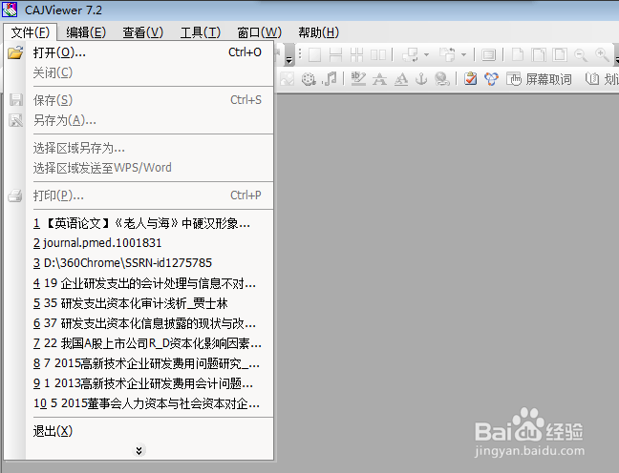Click the floppy disk icon beside 保存
The height and width of the screenshot is (473, 619).
[16, 100]
